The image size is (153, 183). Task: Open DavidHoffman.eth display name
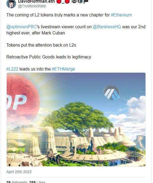36,1
